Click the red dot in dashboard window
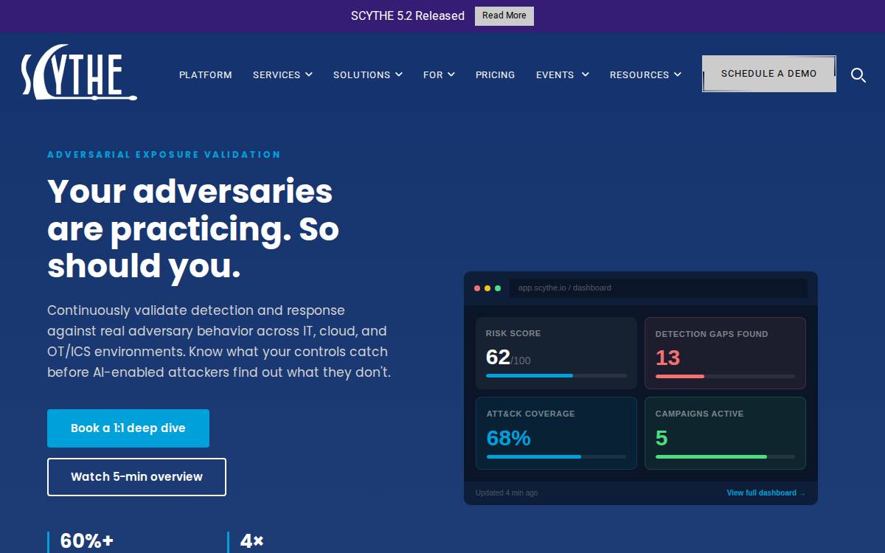This screenshot has height=553, width=885. [477, 288]
